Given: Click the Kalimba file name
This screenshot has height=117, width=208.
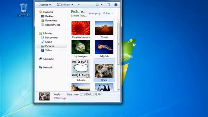Looking at the screenshot, I should point(81,80).
